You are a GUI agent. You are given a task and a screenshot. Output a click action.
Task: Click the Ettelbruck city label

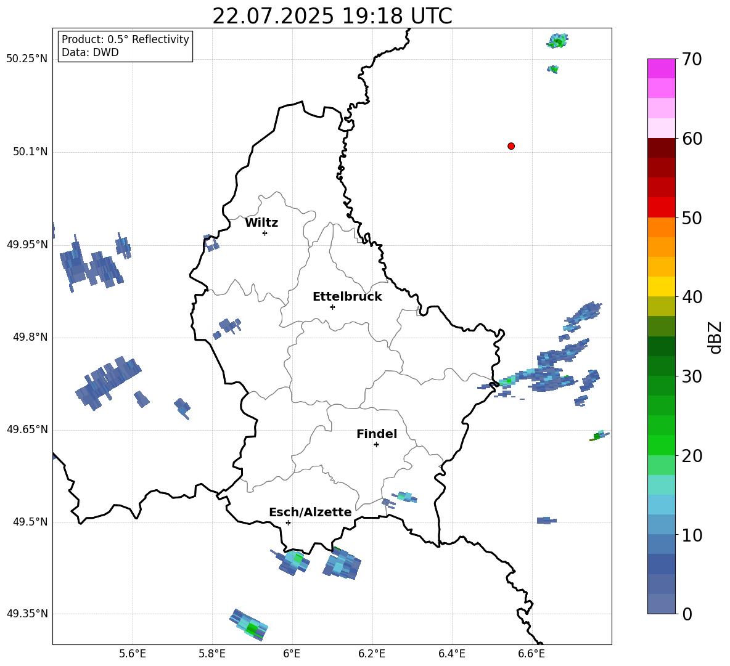347,297
